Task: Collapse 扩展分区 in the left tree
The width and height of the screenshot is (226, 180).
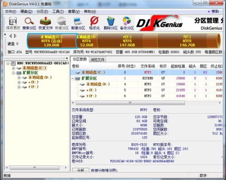Action: [x=14, y=73]
